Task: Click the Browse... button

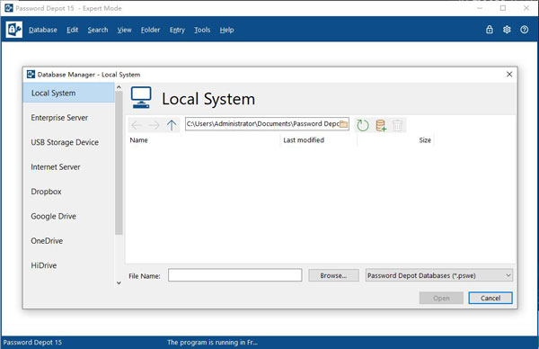Action: click(333, 275)
